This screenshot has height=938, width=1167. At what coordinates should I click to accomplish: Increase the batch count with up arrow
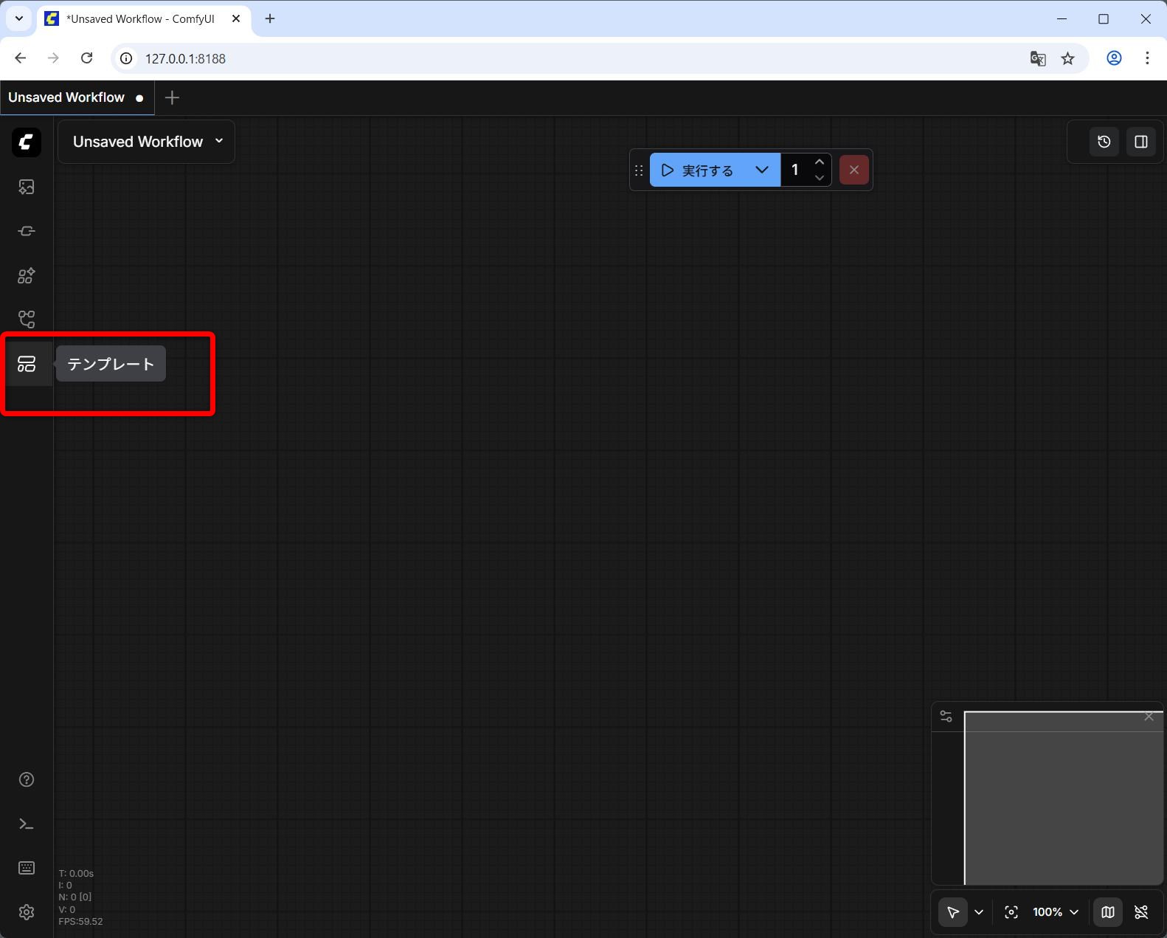819,162
